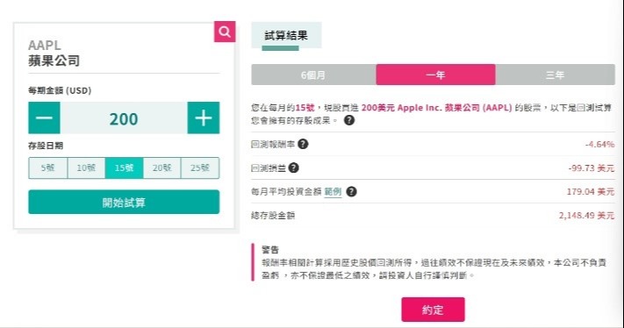Open the 試算結果 tab
Viewport: 624px width, 328px height.
286,35
